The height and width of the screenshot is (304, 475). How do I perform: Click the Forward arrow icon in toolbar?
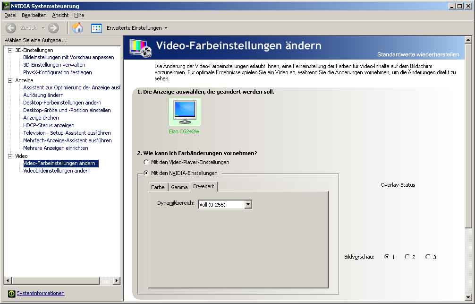(53, 28)
